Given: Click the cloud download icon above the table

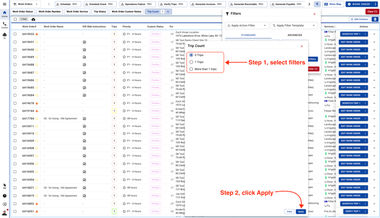Looking at the screenshot, I should tap(33, 19).
